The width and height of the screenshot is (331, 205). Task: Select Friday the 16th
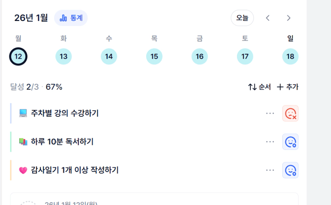(200, 56)
